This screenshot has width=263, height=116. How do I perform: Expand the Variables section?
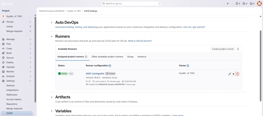[52, 111]
